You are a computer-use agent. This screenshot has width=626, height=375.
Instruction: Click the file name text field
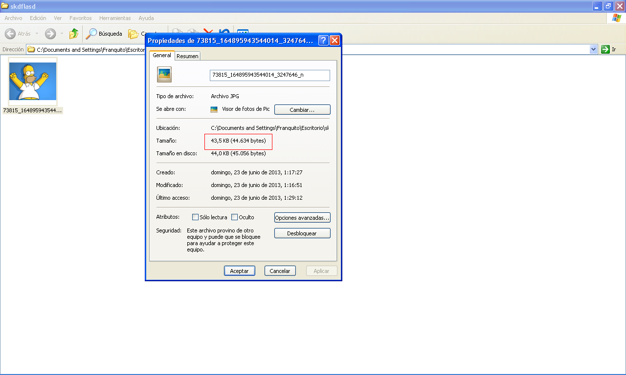269,75
